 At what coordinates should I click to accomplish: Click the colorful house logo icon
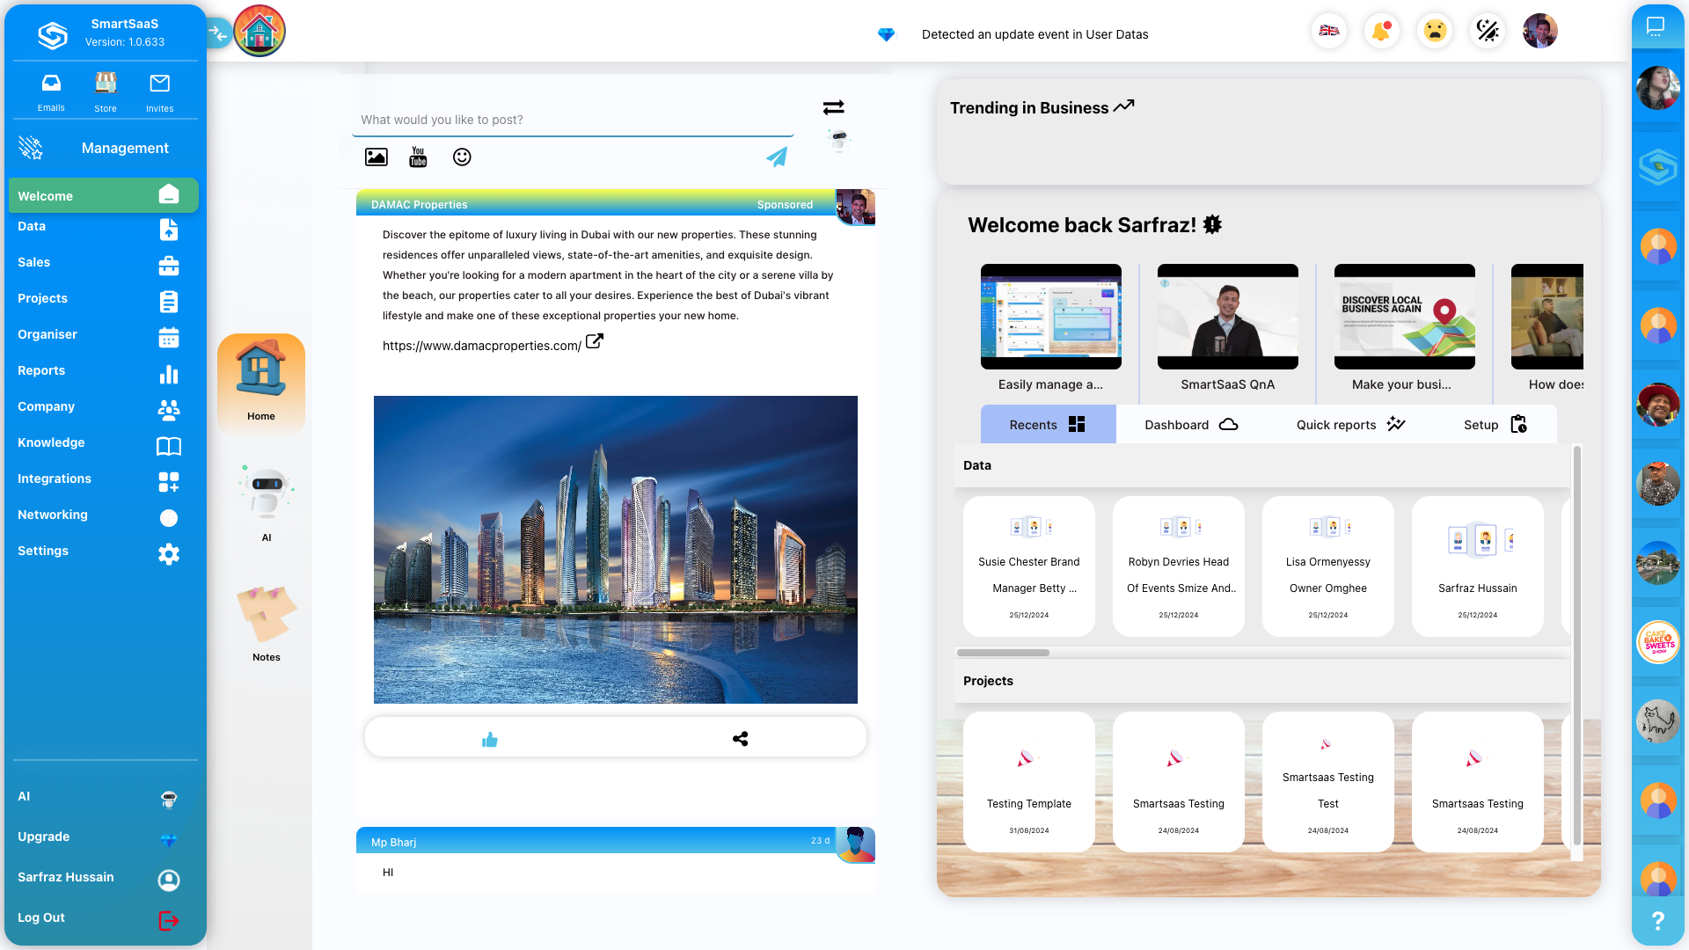(259, 31)
